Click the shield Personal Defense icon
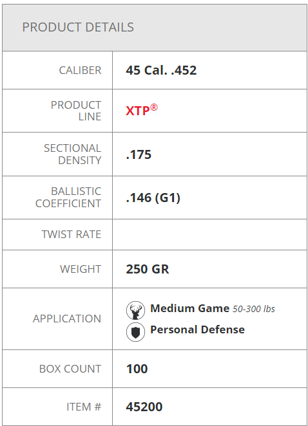This screenshot has width=308, height=426. coord(135,332)
